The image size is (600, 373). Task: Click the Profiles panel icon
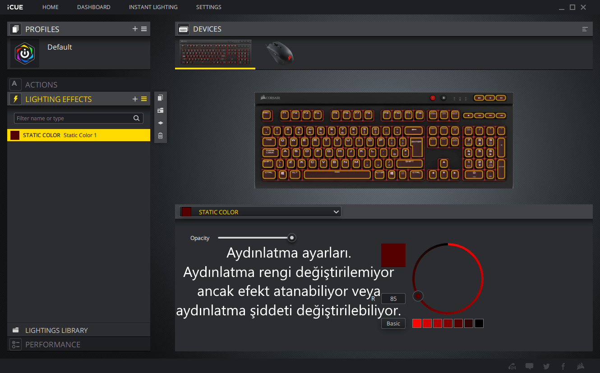[x=15, y=29]
